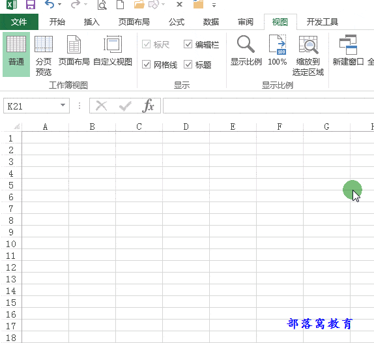Toggle the Headings (标题) checkbox

[x=188, y=64]
